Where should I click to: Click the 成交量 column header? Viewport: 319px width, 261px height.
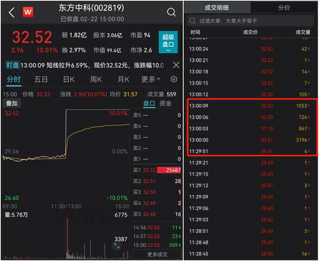(303, 32)
